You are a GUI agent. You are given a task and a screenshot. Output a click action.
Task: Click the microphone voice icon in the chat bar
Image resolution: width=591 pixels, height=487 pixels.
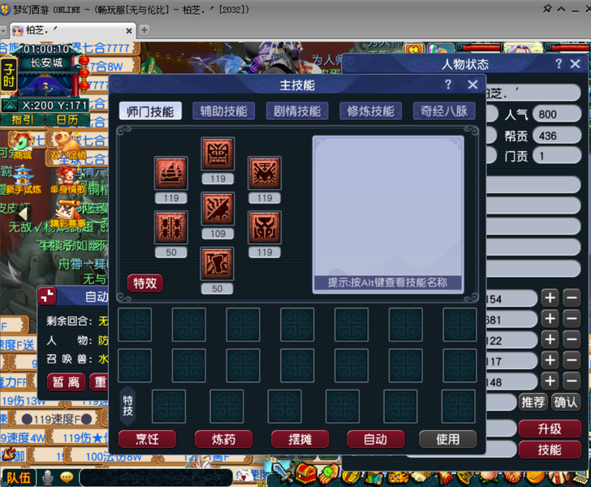pos(47,477)
